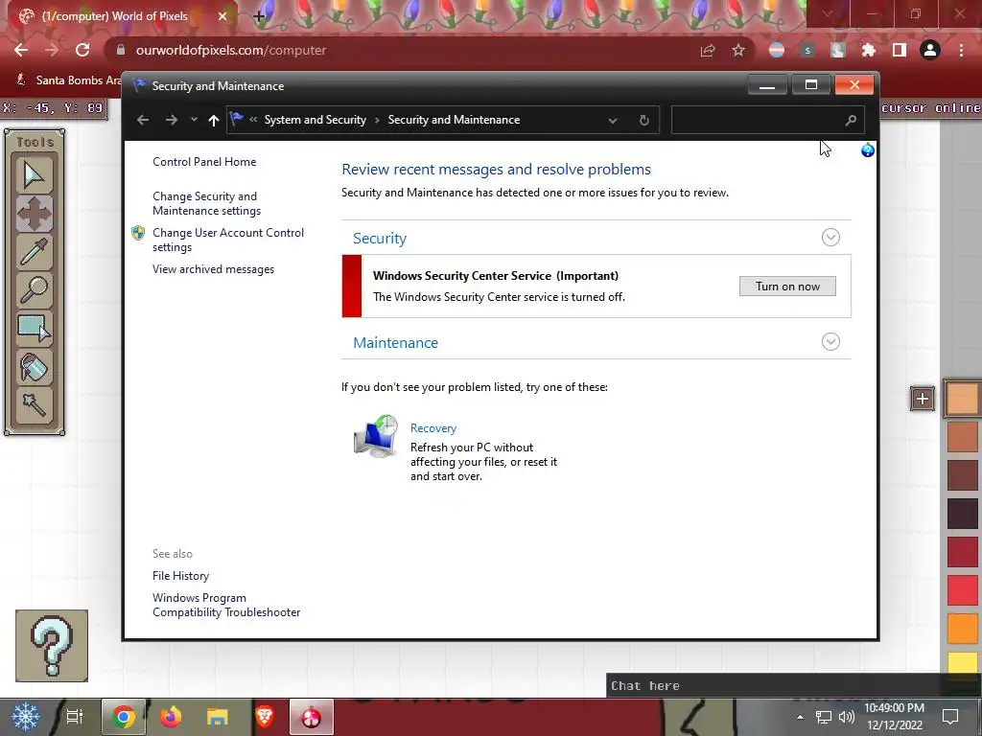Open File Explorer from the taskbar
Viewport: 982px width, 736px height.
pos(218,717)
